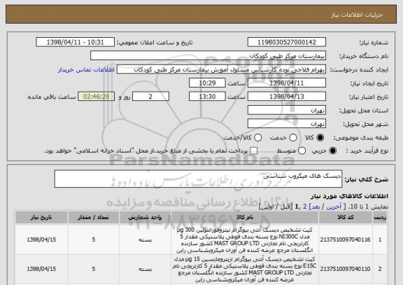Open the buyer contact information link

pos(86,70)
